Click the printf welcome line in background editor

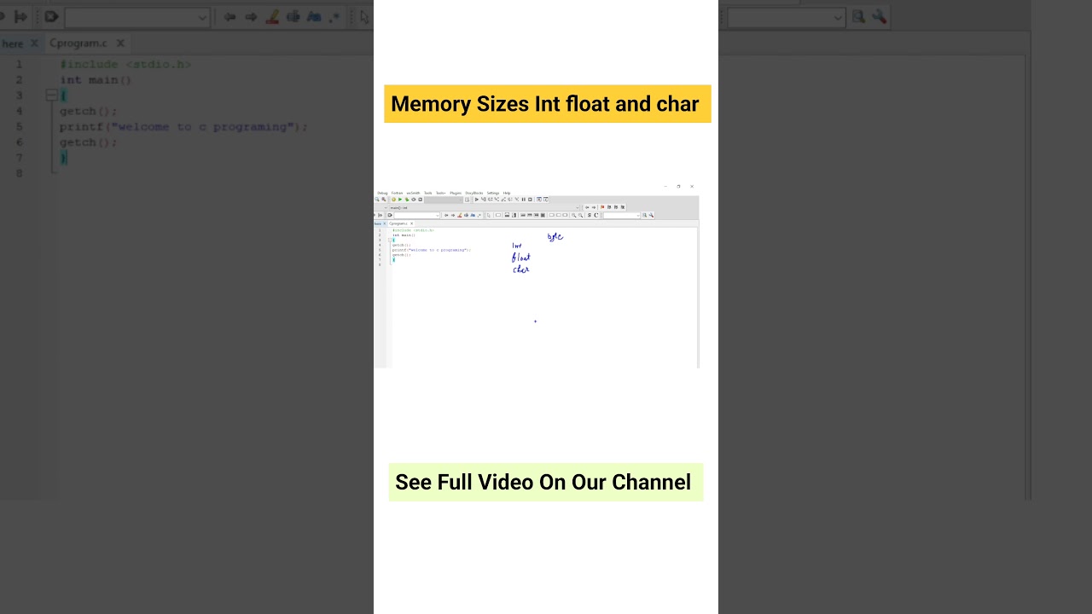coord(183,126)
